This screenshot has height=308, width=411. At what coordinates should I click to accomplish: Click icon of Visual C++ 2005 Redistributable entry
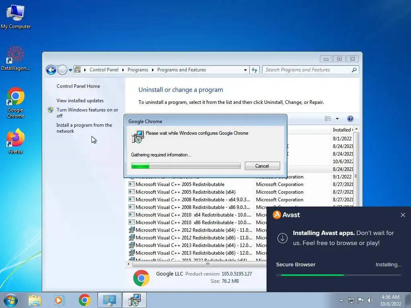tap(132, 184)
